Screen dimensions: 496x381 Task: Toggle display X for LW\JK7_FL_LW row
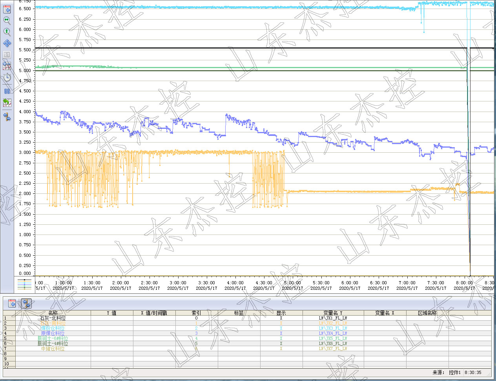(x=281, y=348)
